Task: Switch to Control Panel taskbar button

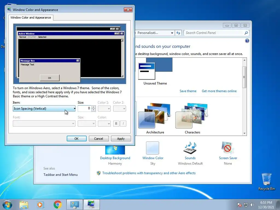Action: point(74,205)
